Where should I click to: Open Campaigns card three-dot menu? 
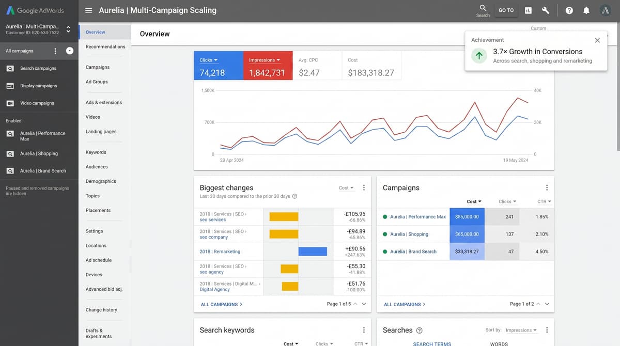coord(547,188)
